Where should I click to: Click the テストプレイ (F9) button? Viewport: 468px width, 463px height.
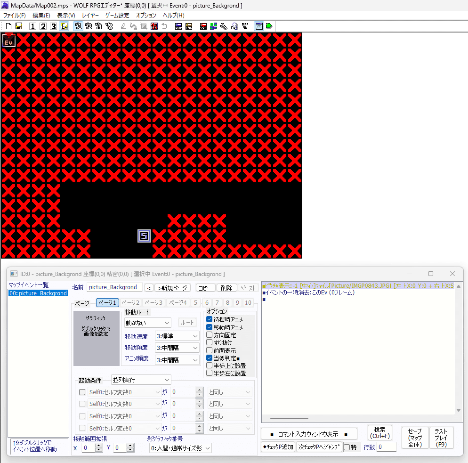pos(441,438)
